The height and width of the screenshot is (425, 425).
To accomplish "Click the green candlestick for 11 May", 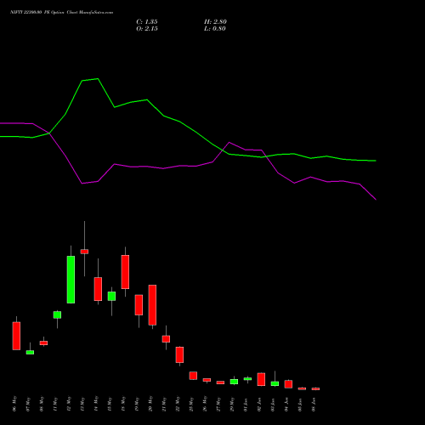I will coord(57,314).
